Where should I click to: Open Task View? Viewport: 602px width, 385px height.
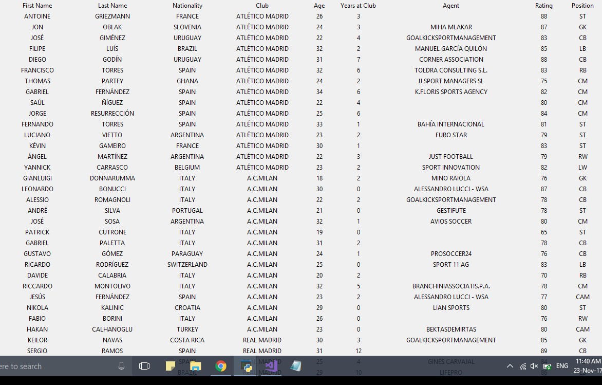click(x=144, y=366)
